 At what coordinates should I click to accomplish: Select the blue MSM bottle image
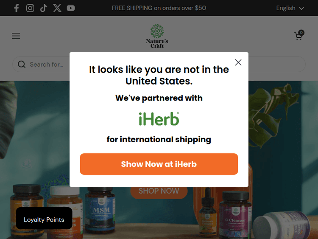click(100, 211)
